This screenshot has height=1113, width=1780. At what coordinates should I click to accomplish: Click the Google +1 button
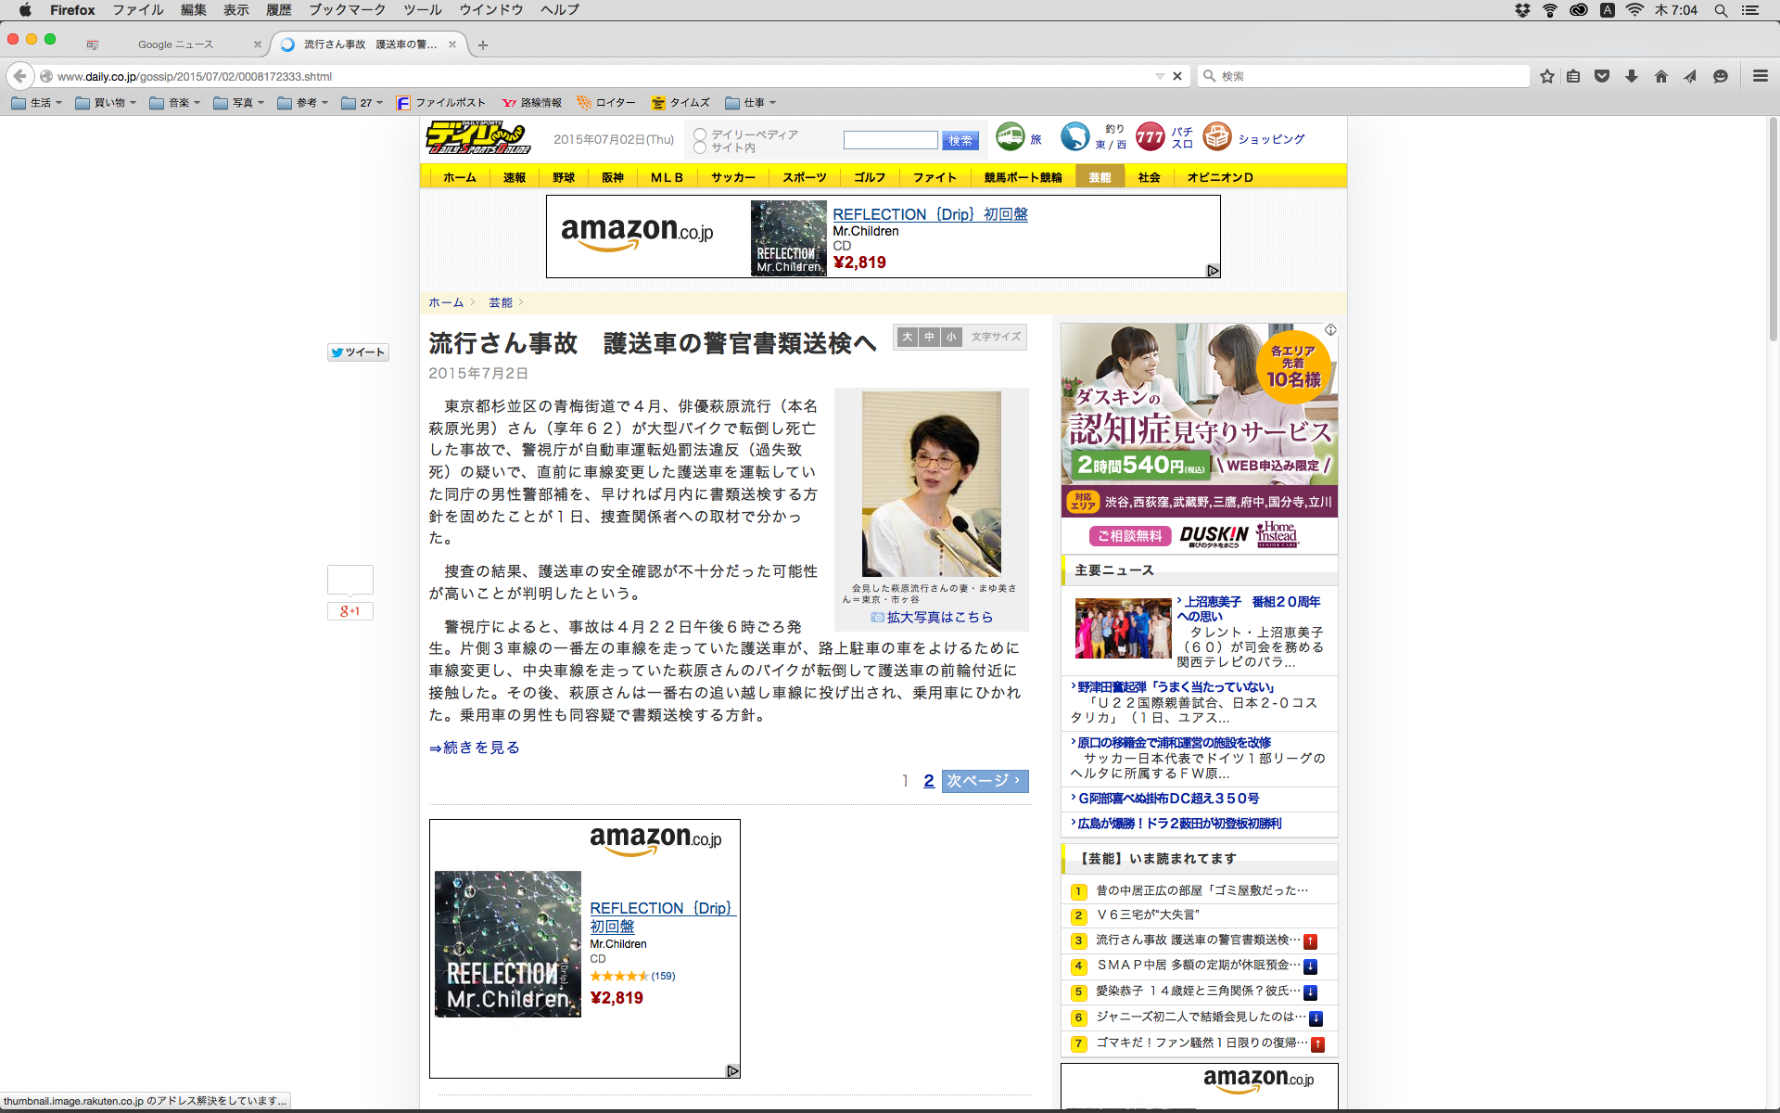[350, 611]
